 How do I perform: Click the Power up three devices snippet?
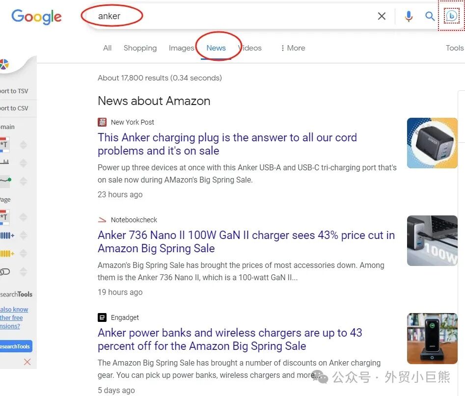tap(247, 174)
